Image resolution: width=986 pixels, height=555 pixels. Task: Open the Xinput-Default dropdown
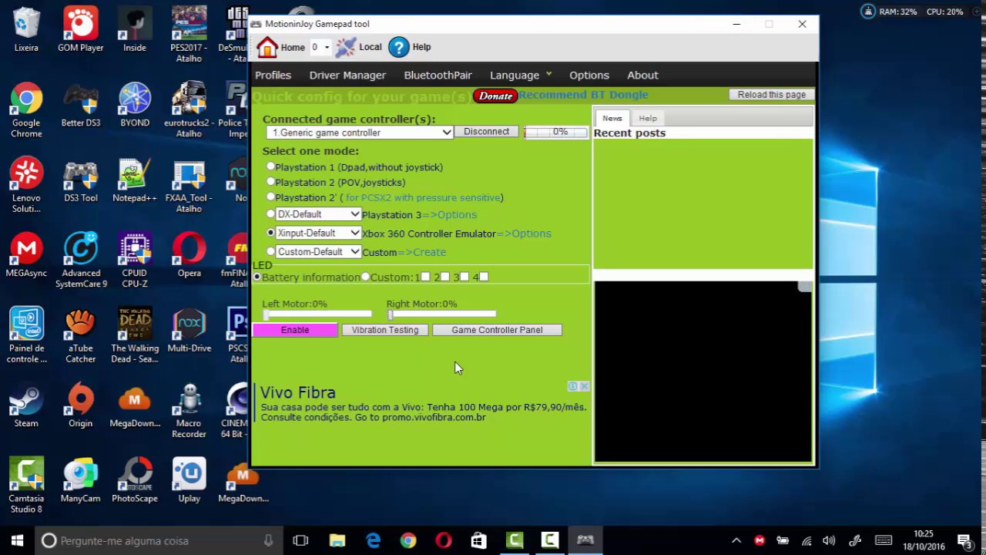pyautogui.click(x=318, y=233)
